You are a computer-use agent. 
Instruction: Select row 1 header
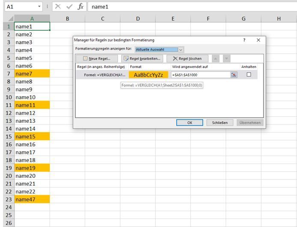[9, 27]
